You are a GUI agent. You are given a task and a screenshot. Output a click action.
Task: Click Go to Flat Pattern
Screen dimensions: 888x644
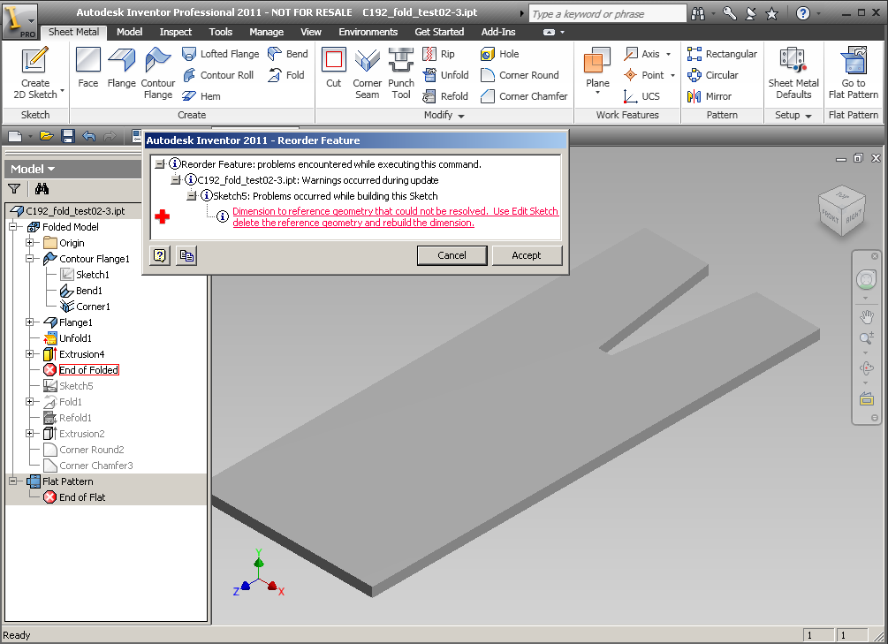click(x=852, y=74)
